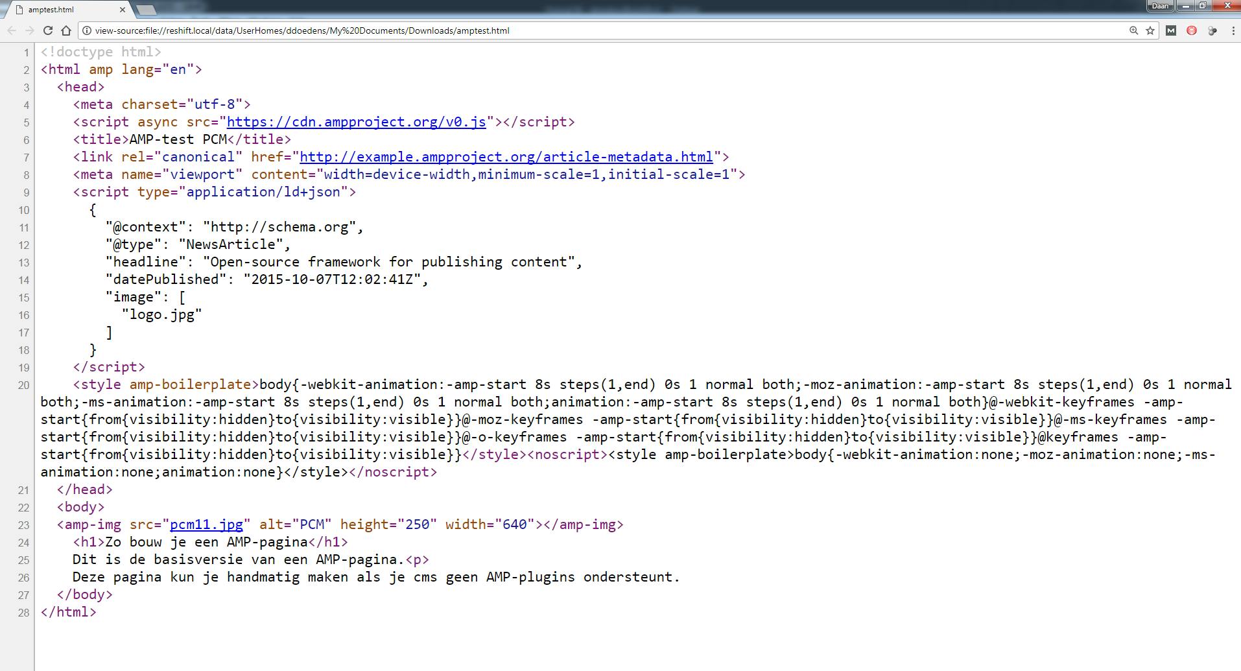
Task: Click the "application/ld+json" script type
Action: pos(263,192)
